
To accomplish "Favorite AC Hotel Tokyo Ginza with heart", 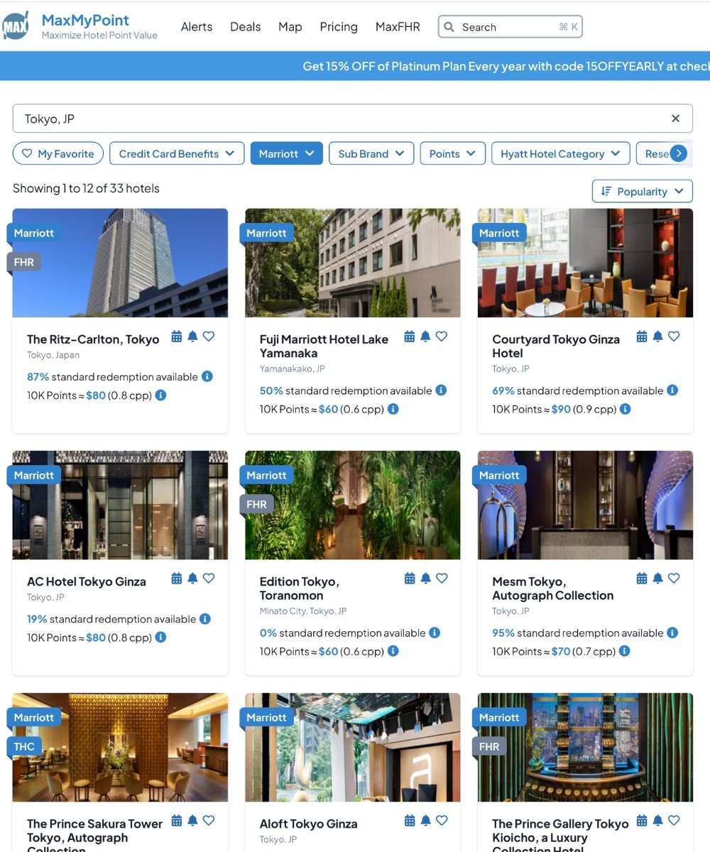I will click(209, 579).
